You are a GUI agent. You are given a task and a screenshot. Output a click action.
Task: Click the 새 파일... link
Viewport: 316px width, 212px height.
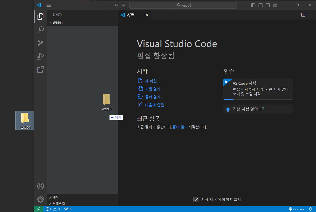click(x=152, y=81)
